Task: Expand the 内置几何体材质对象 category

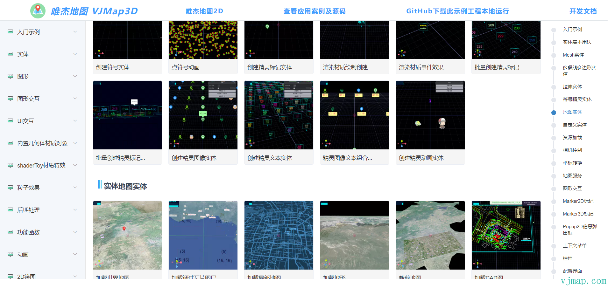Action: pyautogui.click(x=75, y=143)
